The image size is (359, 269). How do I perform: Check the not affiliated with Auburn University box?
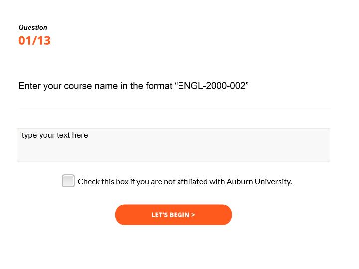point(68,181)
